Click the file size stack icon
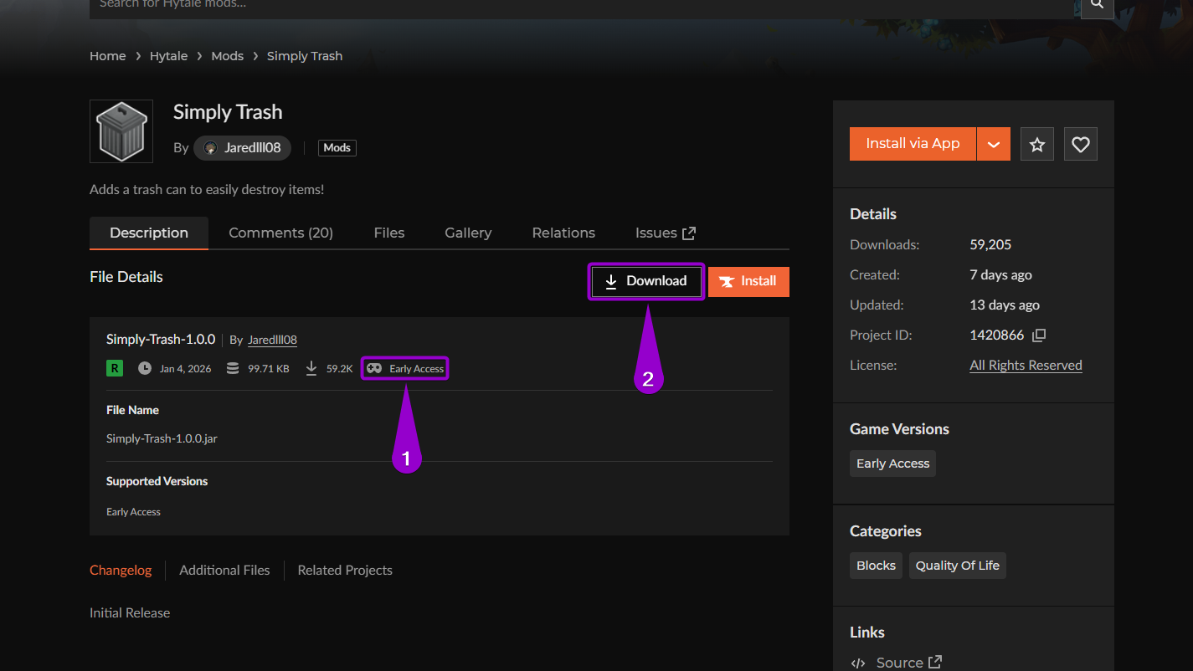 click(x=232, y=367)
